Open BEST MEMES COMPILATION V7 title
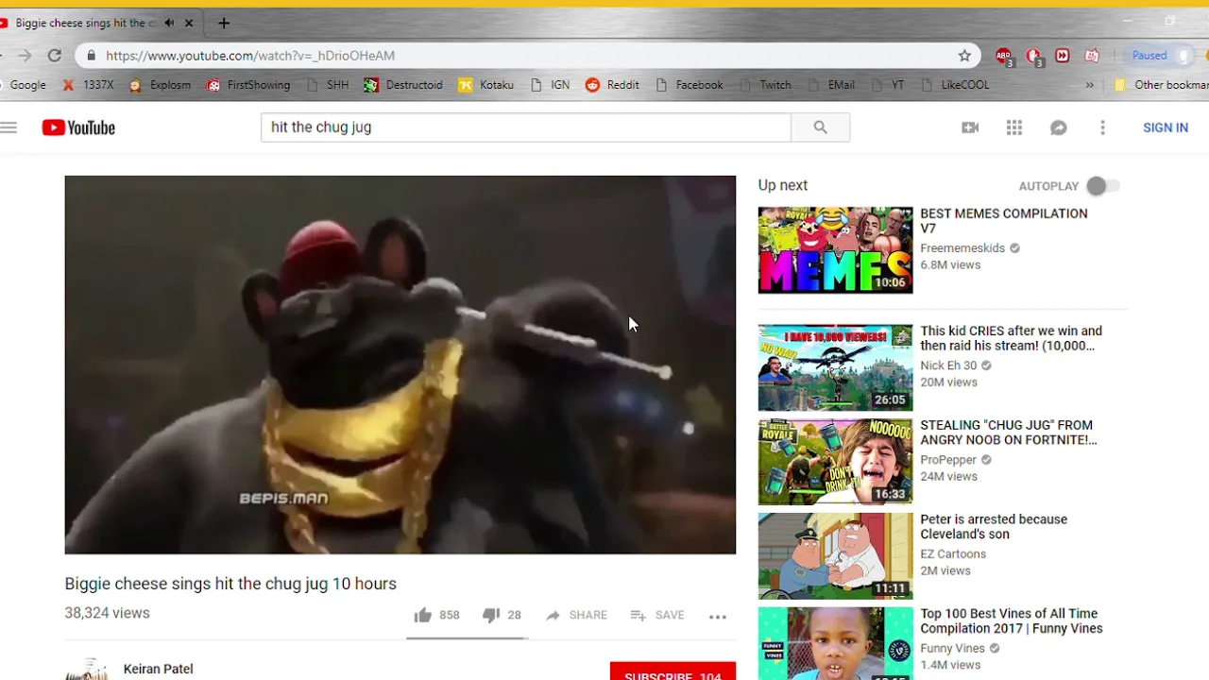 pyautogui.click(x=1004, y=221)
